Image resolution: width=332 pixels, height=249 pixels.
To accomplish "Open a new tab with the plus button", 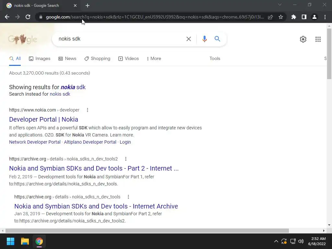I will coord(88,6).
